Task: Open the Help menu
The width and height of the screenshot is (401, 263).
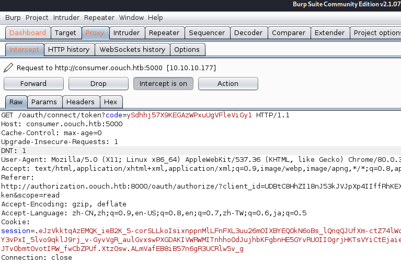Action: [155, 18]
